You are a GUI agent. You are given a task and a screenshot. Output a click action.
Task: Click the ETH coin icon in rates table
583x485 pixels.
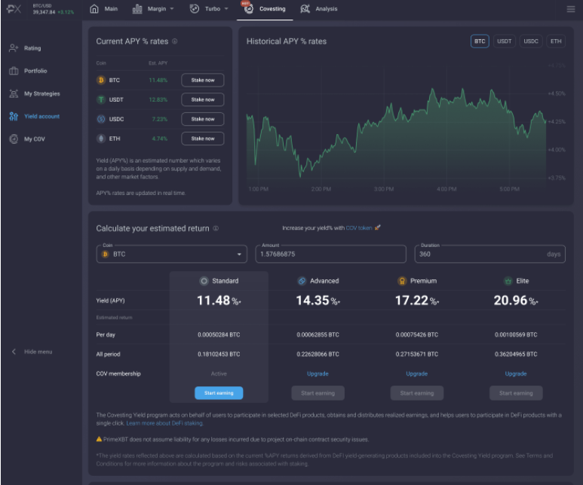(101, 139)
